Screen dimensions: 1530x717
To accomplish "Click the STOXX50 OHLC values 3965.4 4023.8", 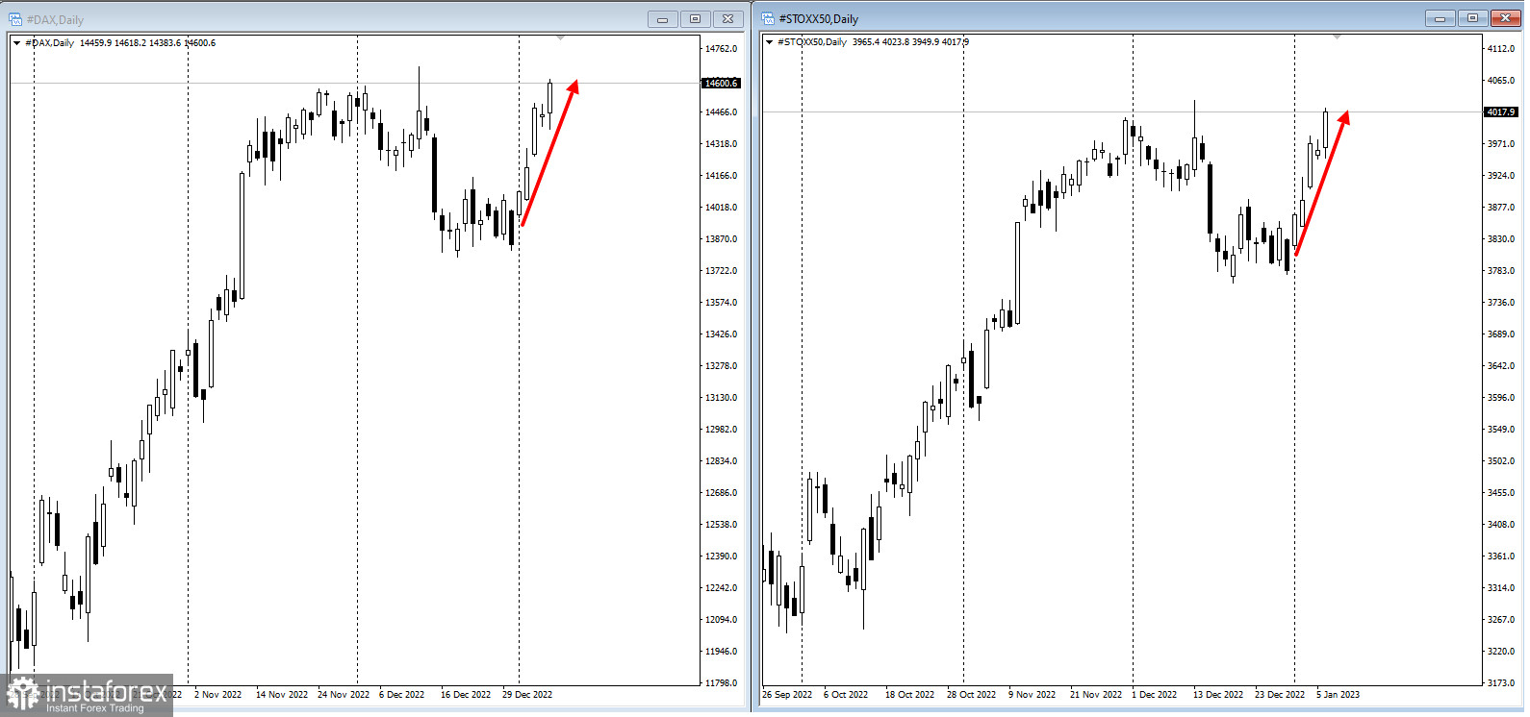I will tap(880, 42).
